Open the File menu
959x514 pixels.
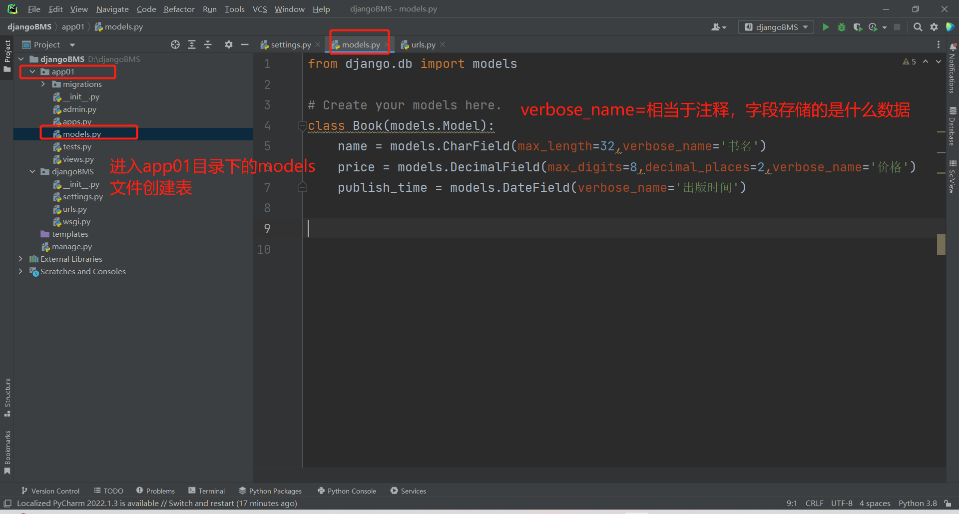coord(34,9)
